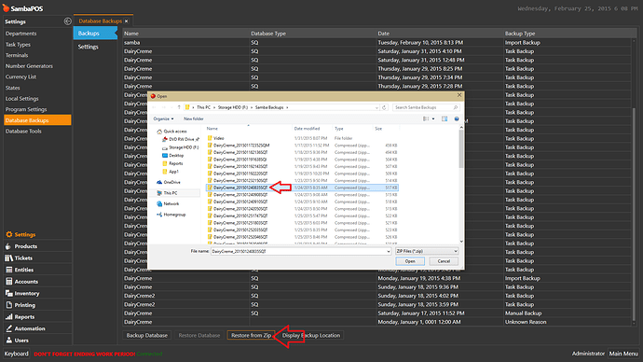This screenshot has width=643, height=362.
Task: Open Accounts section icon in sidebar
Action: (8, 282)
